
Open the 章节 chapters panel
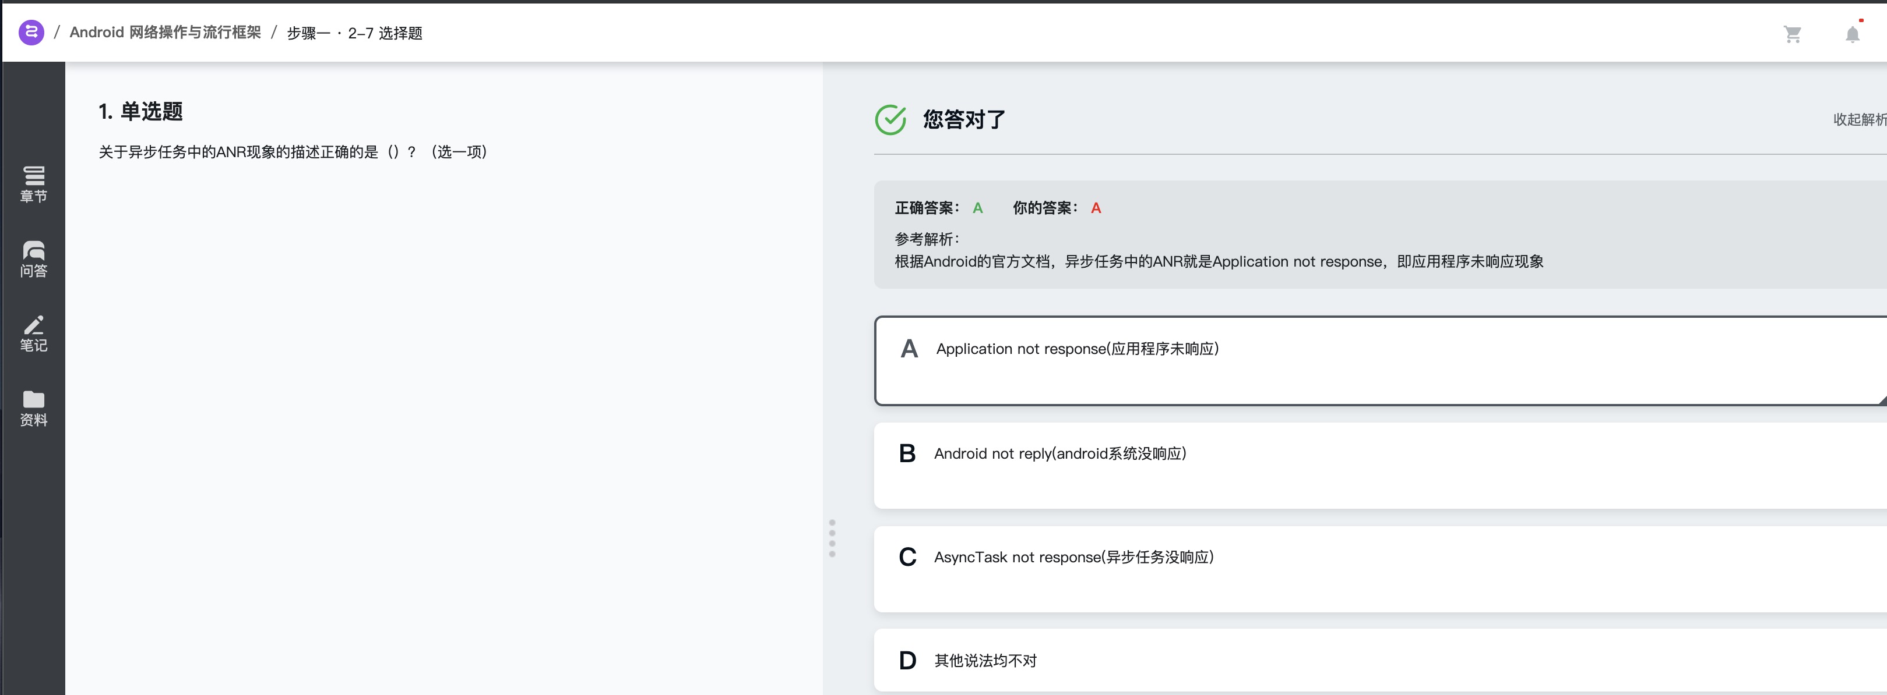click(x=34, y=185)
